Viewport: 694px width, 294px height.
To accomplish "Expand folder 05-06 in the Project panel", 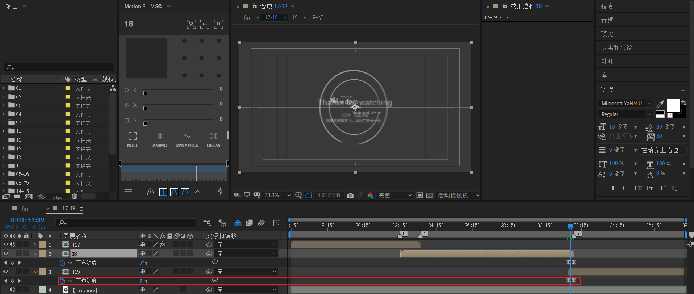I will coord(3,174).
